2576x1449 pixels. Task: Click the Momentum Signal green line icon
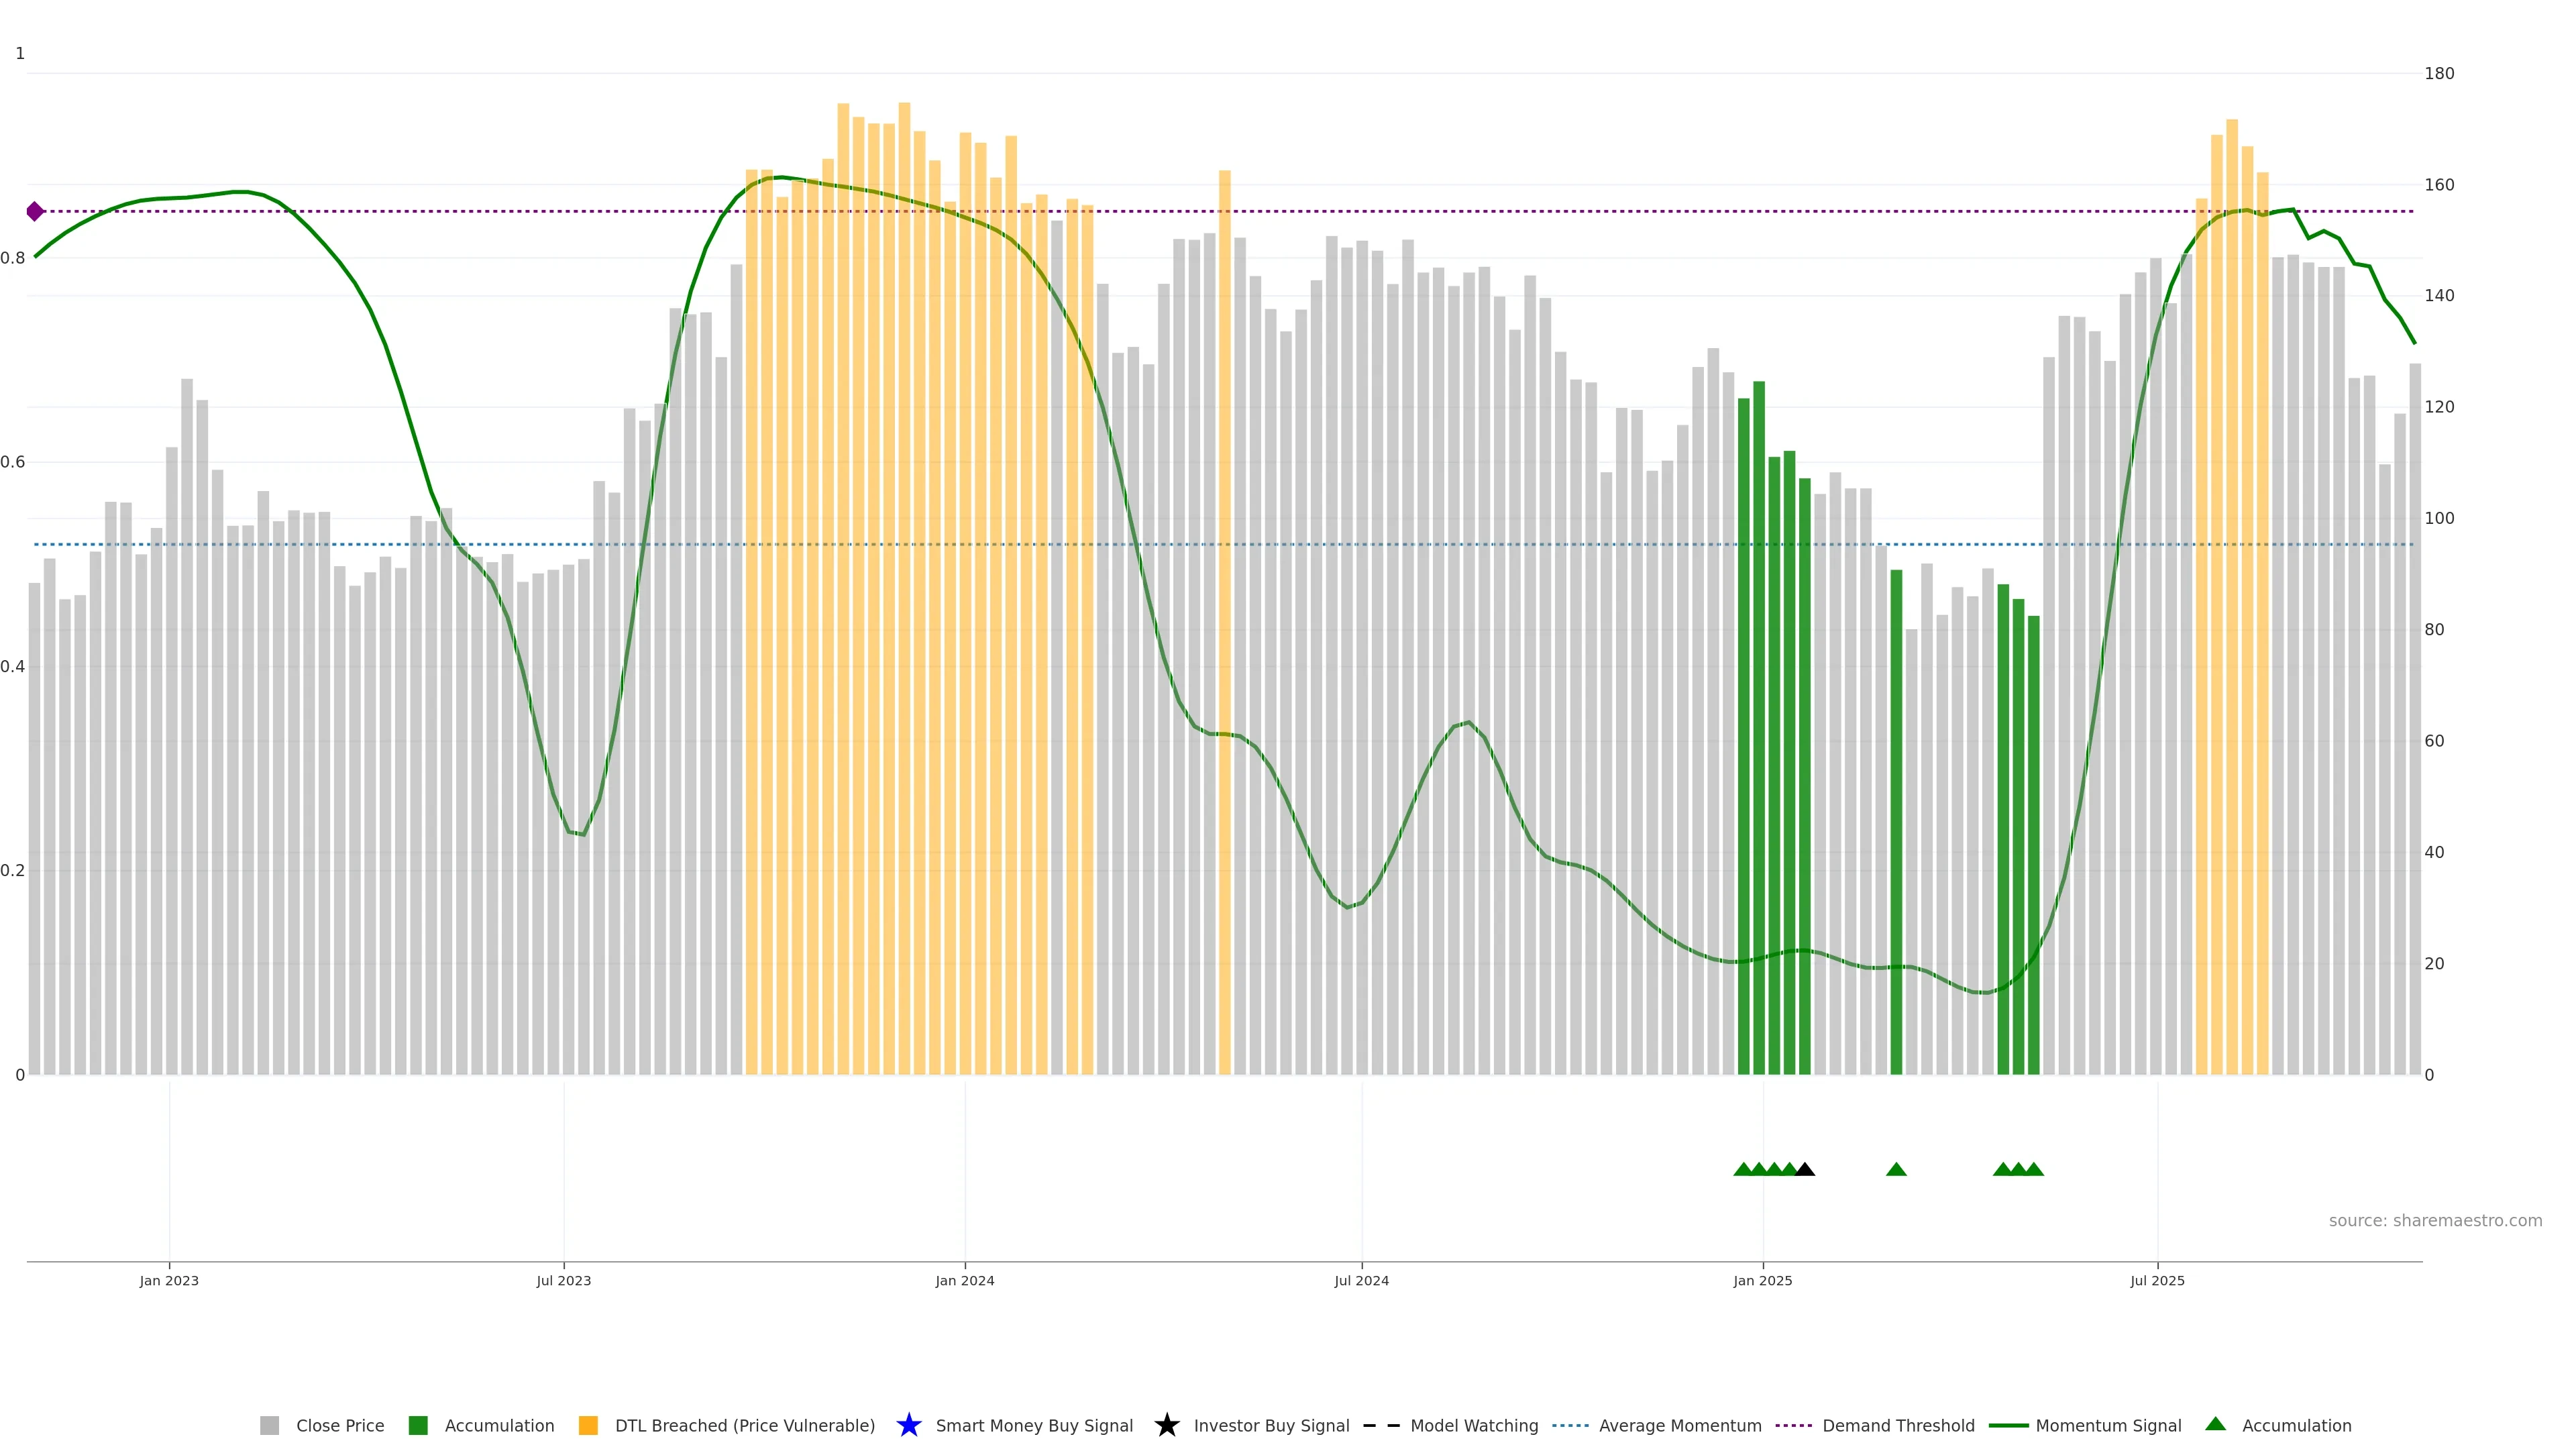[x=2008, y=1425]
